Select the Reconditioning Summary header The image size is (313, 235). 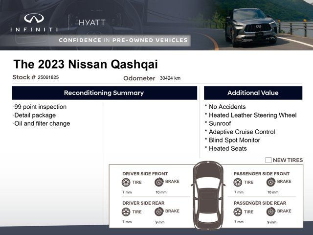click(105, 93)
